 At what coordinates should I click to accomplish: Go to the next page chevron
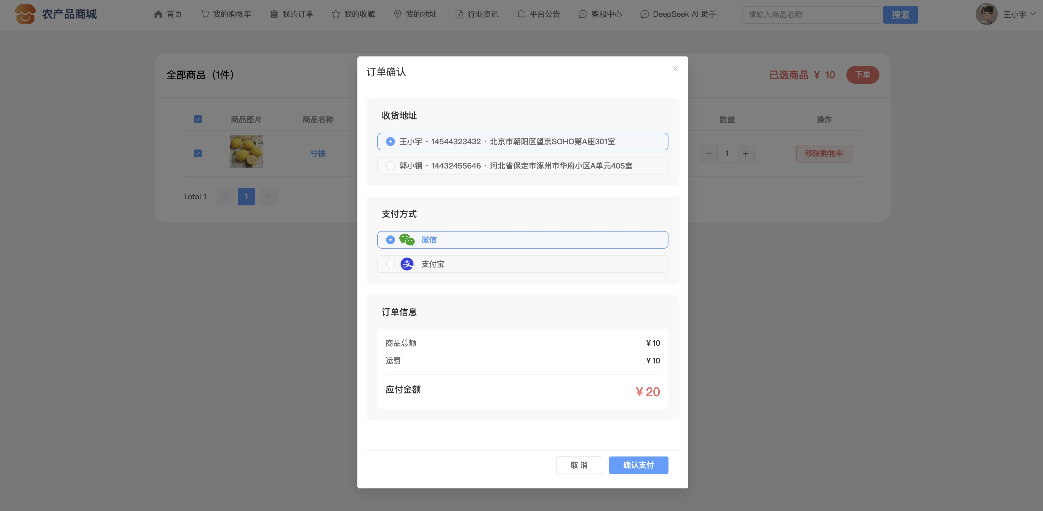click(x=268, y=197)
